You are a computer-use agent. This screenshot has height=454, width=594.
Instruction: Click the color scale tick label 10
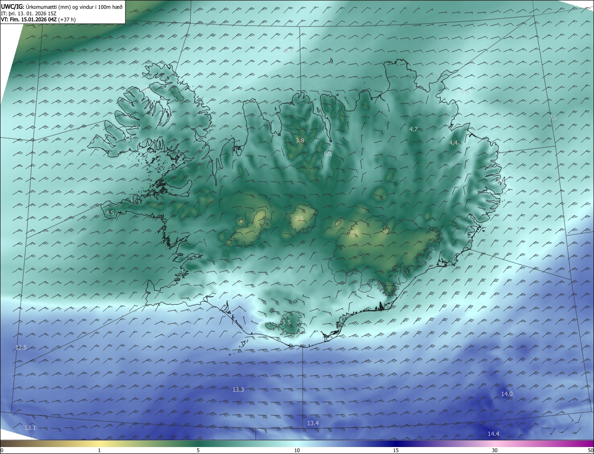[297, 450]
